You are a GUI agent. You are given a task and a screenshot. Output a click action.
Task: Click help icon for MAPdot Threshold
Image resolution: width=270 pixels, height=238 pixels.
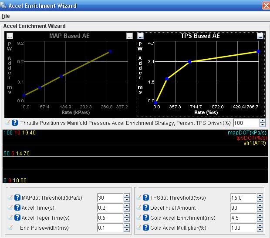coord(17,198)
